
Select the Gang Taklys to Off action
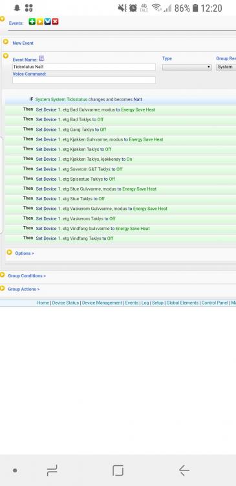120,130
